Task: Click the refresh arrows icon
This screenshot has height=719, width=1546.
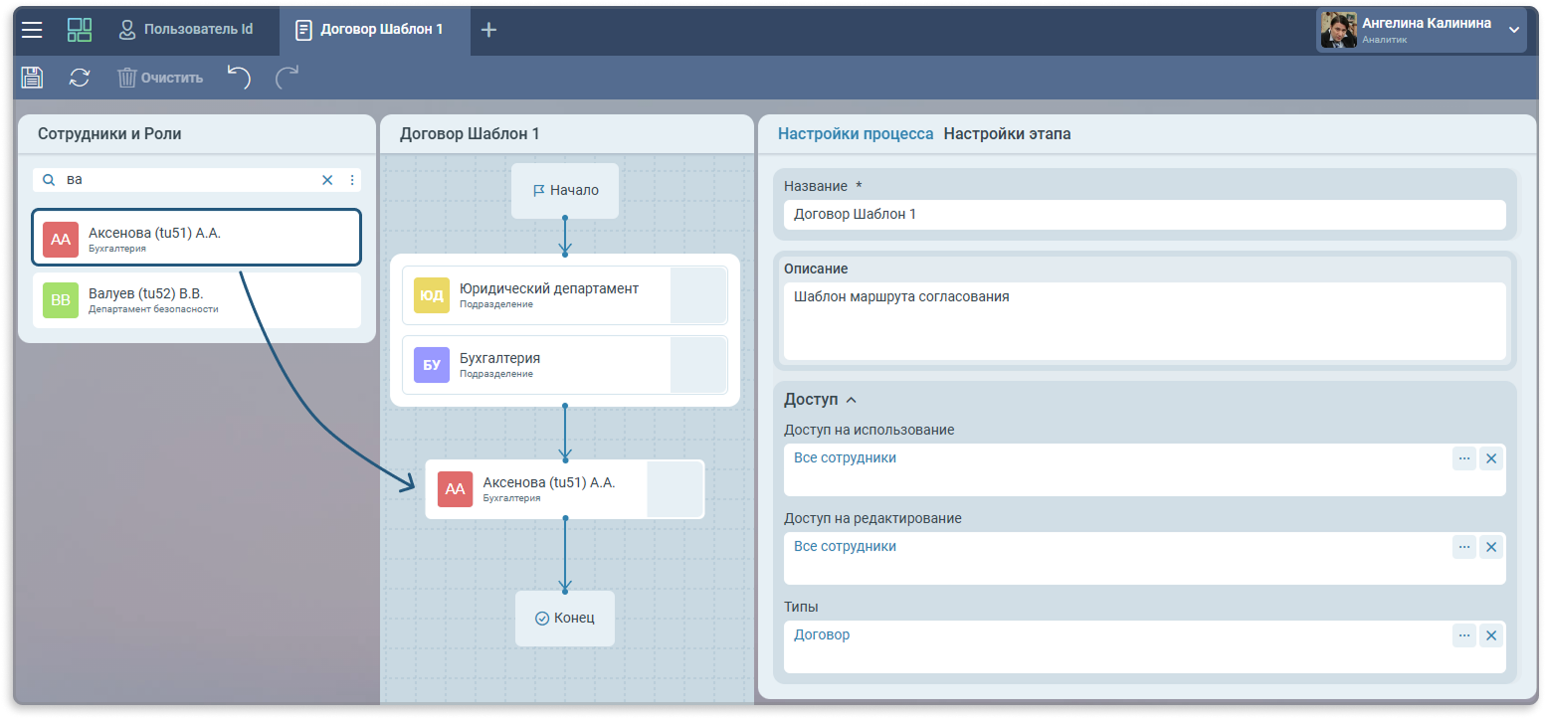Action: click(x=80, y=78)
